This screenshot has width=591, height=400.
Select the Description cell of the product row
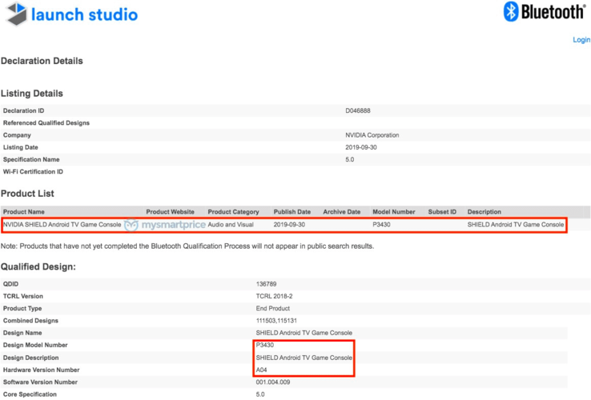point(516,225)
